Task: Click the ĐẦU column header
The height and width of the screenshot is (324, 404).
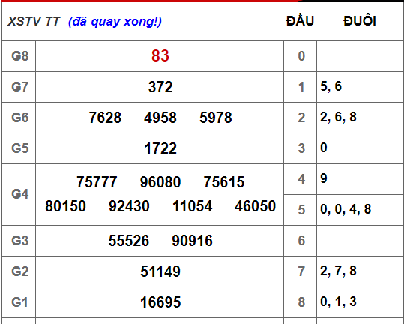Action: [300, 20]
